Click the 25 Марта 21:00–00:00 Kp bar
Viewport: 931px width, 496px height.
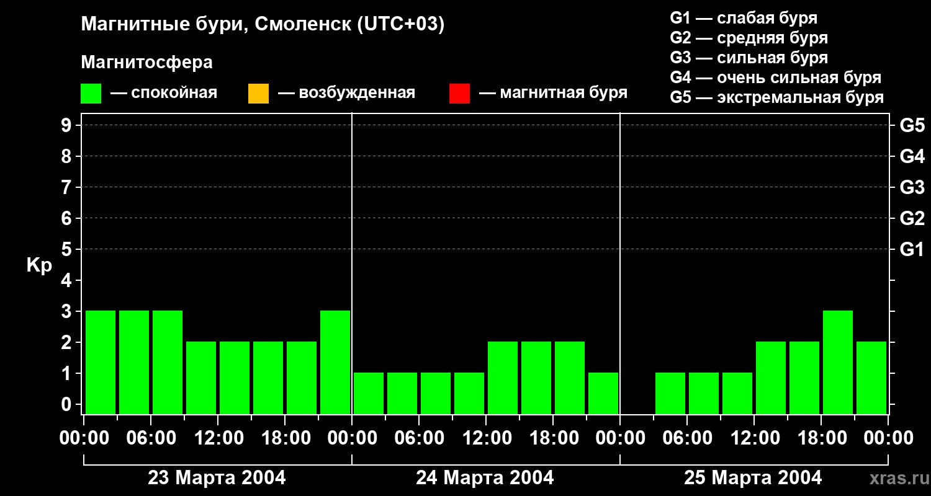(x=871, y=378)
